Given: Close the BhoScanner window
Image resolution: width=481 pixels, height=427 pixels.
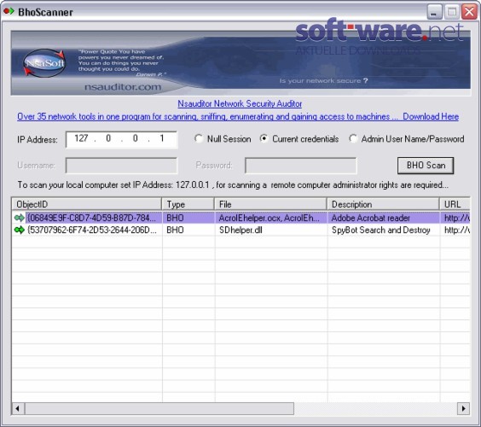Looking at the screenshot, I should 469,12.
